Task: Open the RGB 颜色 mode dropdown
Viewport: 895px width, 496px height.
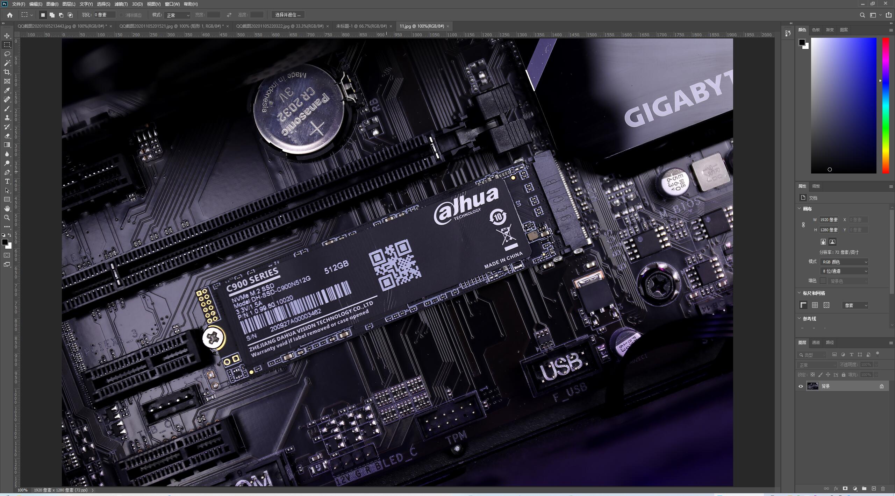Action: pos(844,262)
